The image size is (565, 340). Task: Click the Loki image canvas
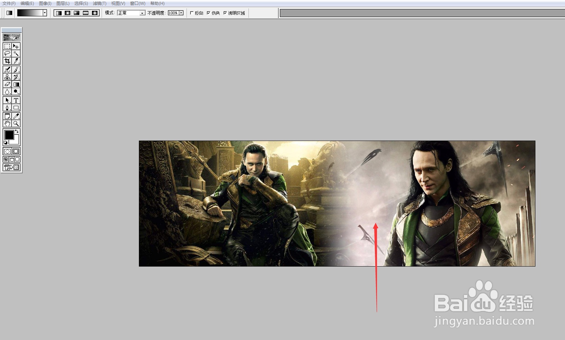[x=337, y=204]
